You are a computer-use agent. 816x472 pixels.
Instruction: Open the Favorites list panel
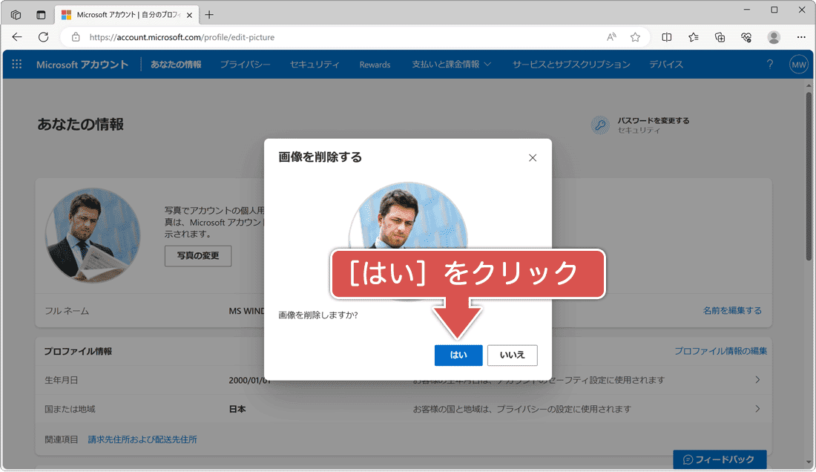pyautogui.click(x=693, y=36)
